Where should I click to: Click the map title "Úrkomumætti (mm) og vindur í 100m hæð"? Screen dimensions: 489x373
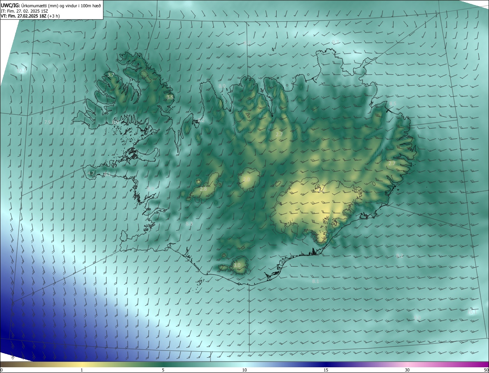tap(61, 5)
